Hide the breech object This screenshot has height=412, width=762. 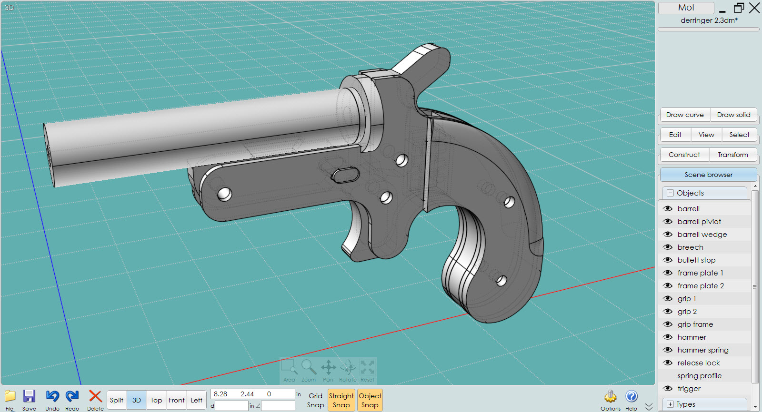point(668,247)
